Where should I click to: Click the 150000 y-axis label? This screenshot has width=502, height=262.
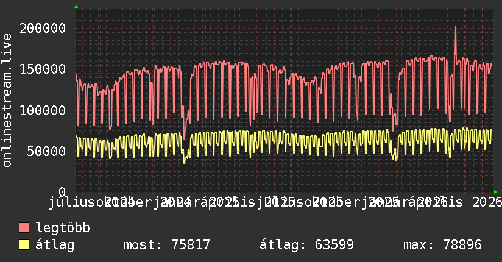[x=43, y=69]
